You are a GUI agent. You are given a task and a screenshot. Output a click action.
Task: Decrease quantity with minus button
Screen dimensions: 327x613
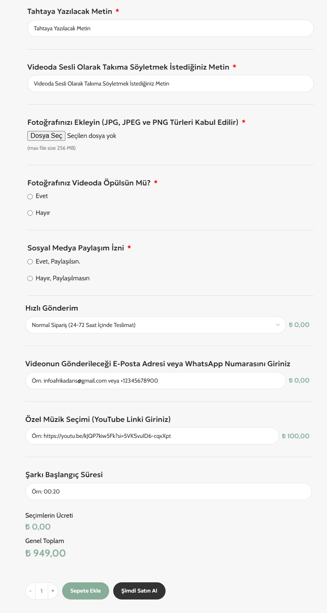point(31,591)
